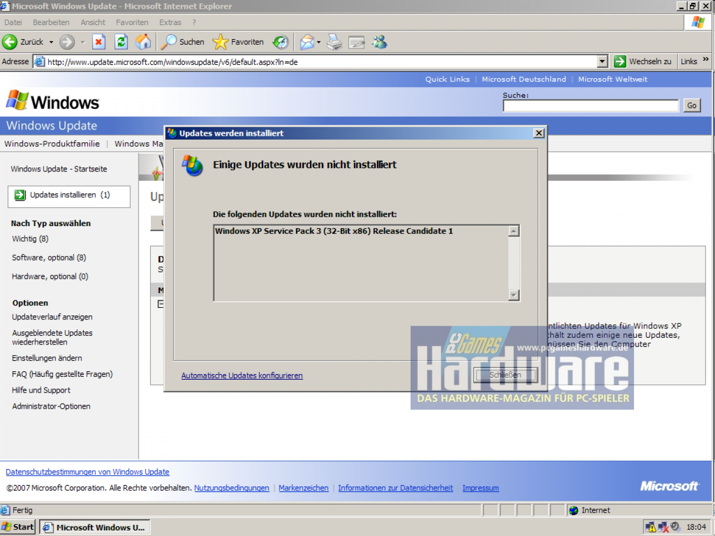Close the Updates werden installiert dialog
The width and height of the screenshot is (715, 536).
539,133
